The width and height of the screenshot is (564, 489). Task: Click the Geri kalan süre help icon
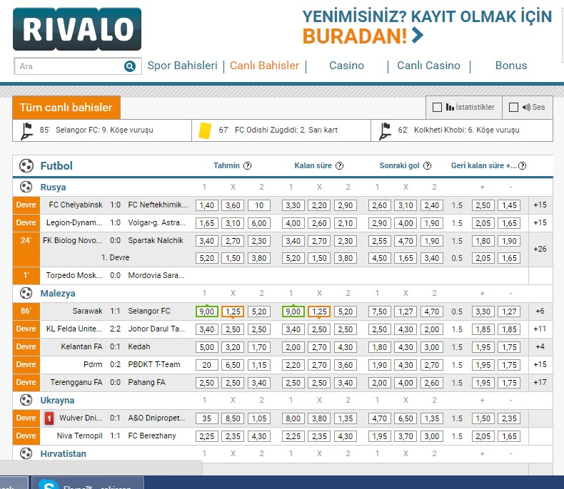tap(523, 165)
